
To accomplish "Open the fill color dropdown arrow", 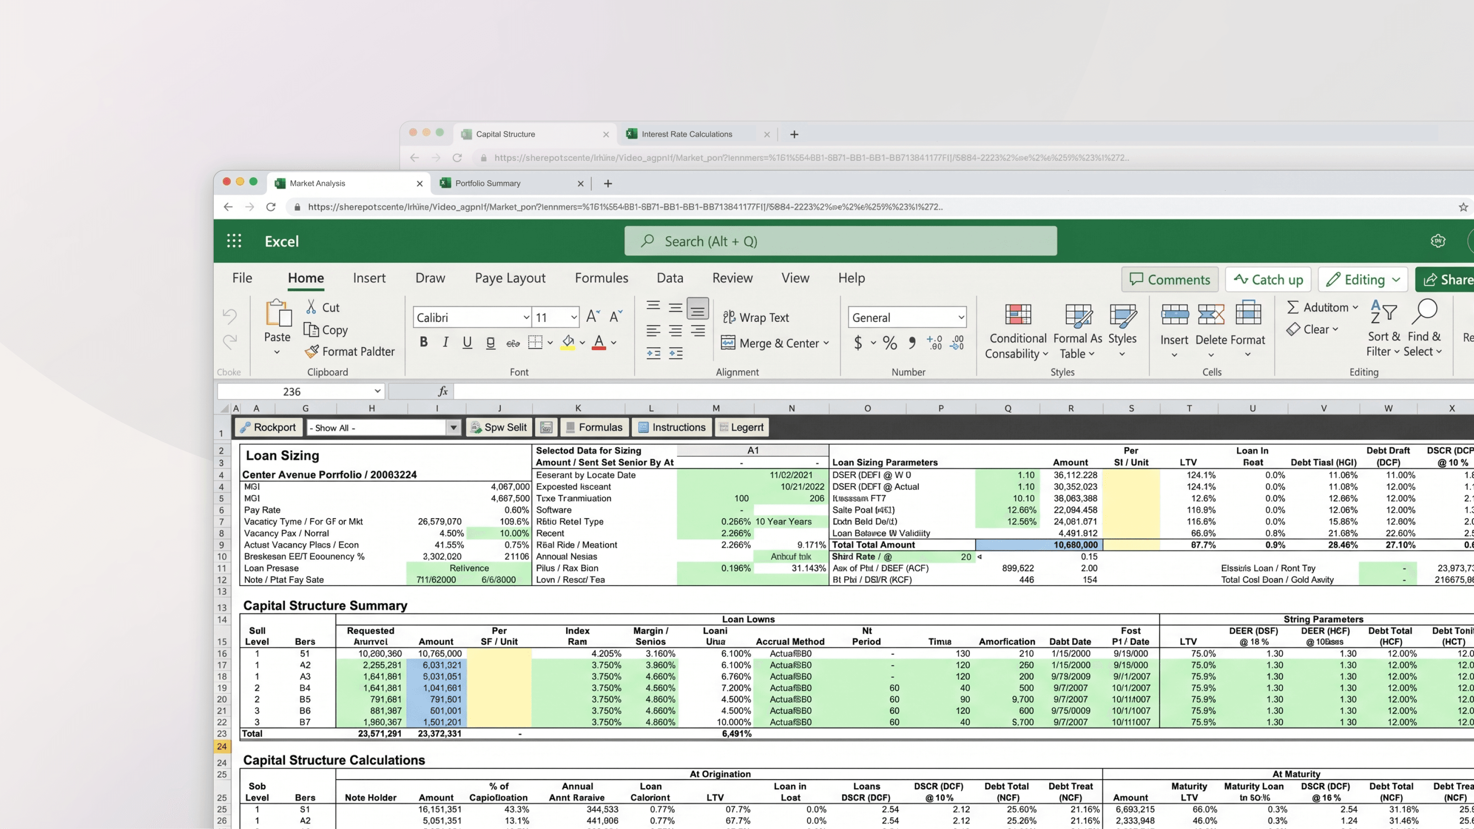I will click(583, 343).
